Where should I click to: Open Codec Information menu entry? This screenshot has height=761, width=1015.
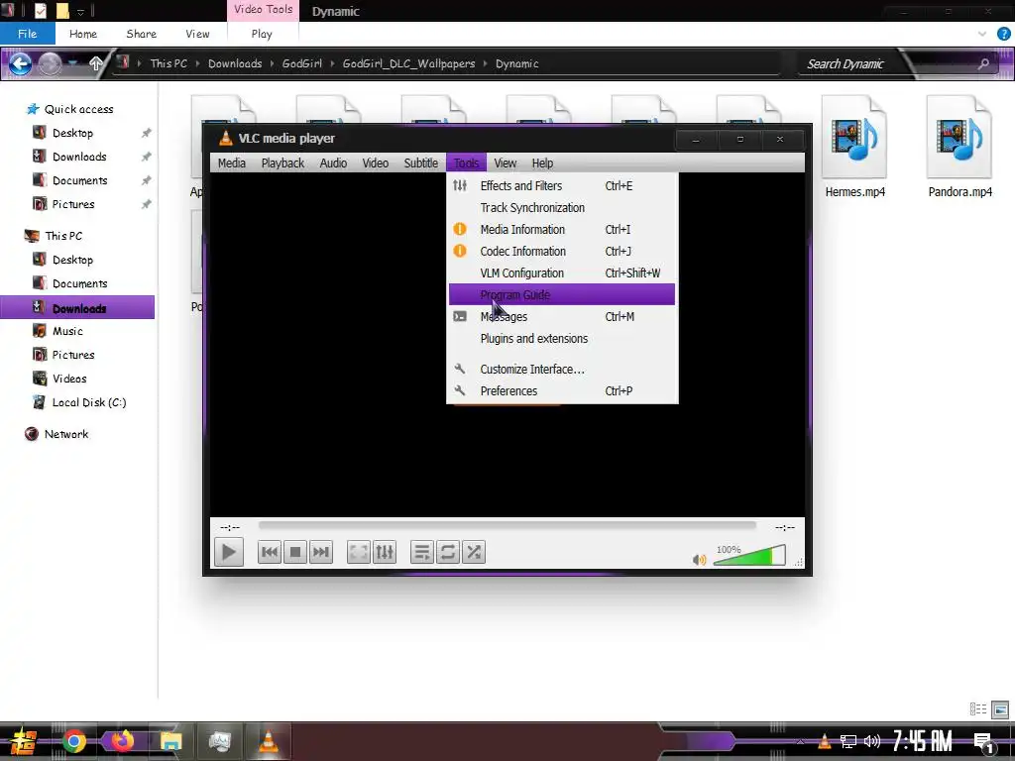point(562,251)
